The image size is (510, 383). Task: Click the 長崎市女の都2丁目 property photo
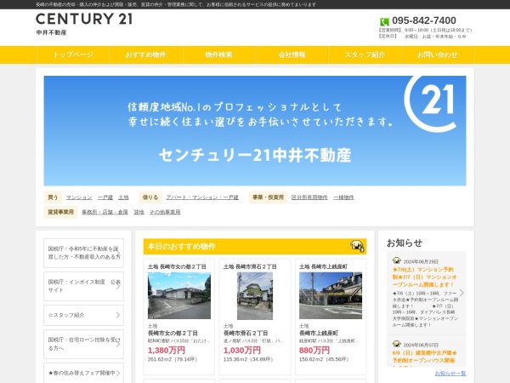[x=179, y=295]
